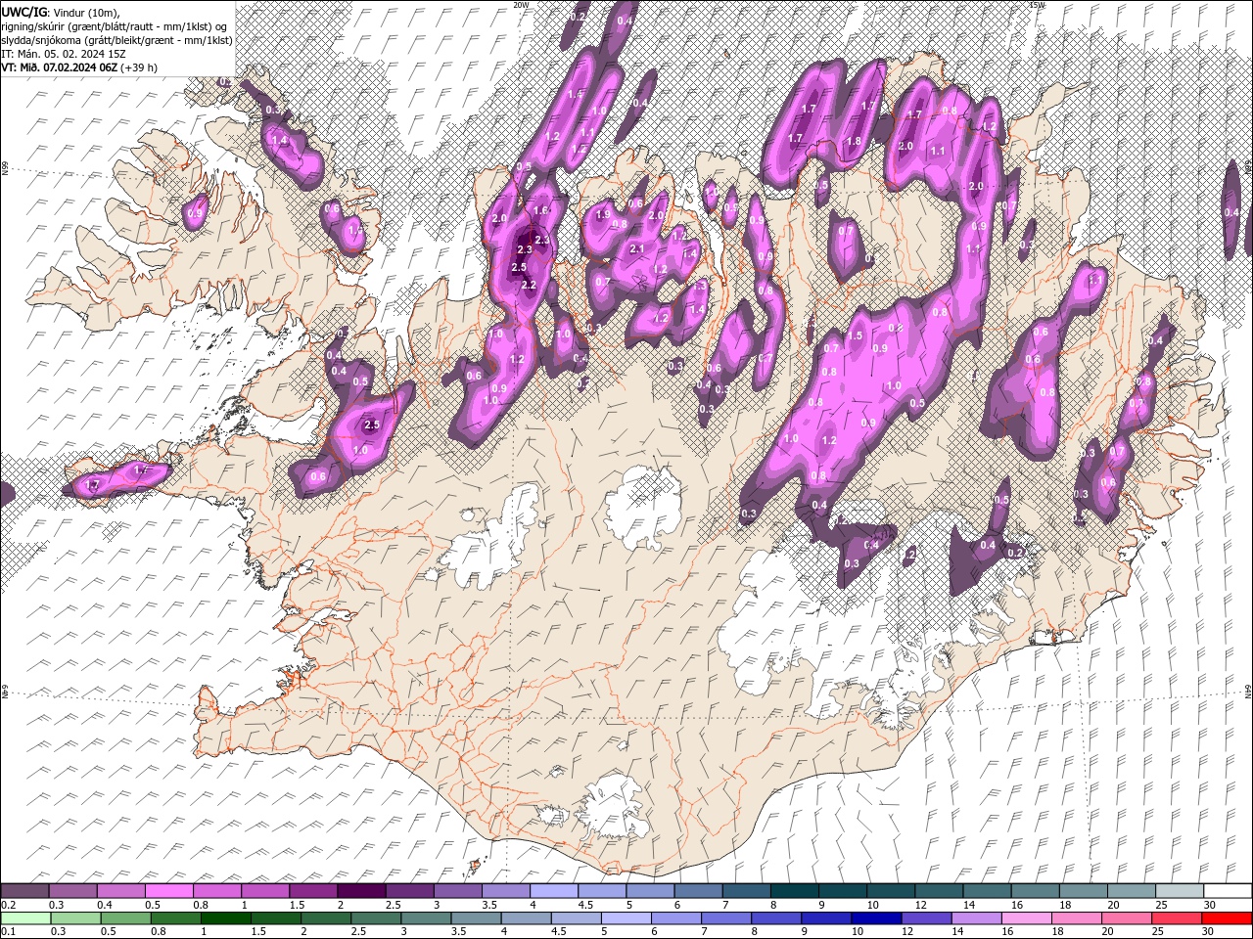Screen dimensions: 1253x939
Task: Click the UWC/IG title text
Action: 23,11
